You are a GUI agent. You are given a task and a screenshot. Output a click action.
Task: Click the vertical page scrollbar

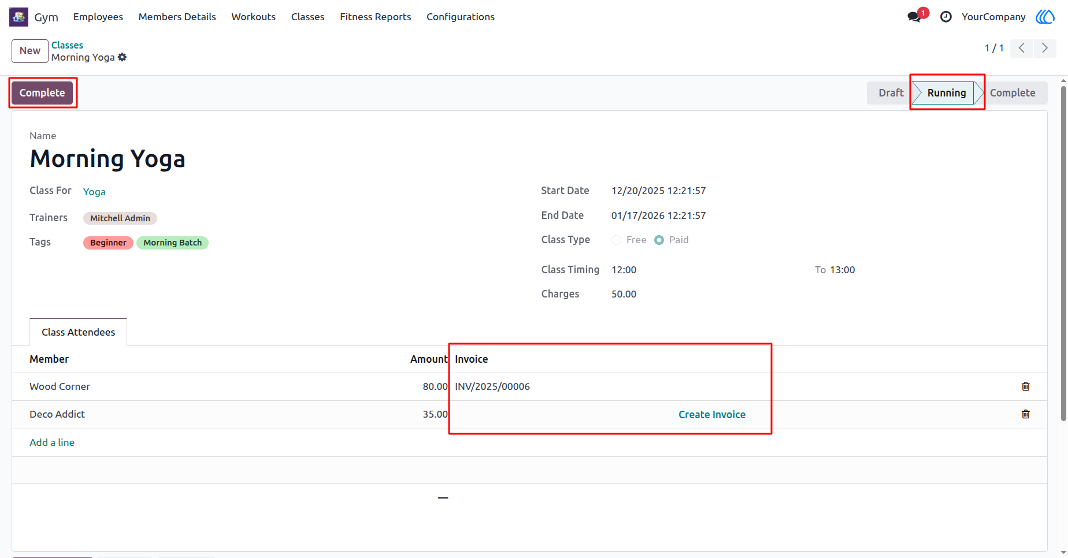pyautogui.click(x=1063, y=253)
